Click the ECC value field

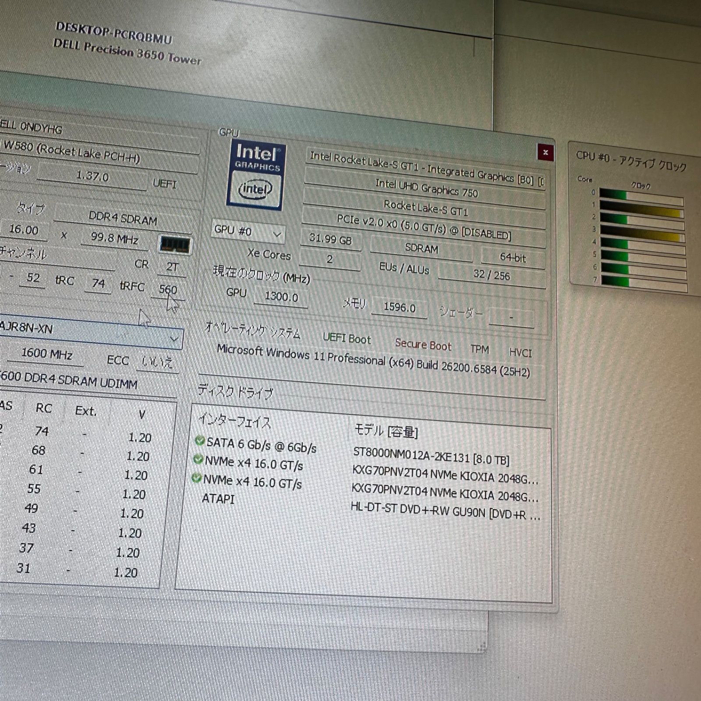tap(157, 362)
